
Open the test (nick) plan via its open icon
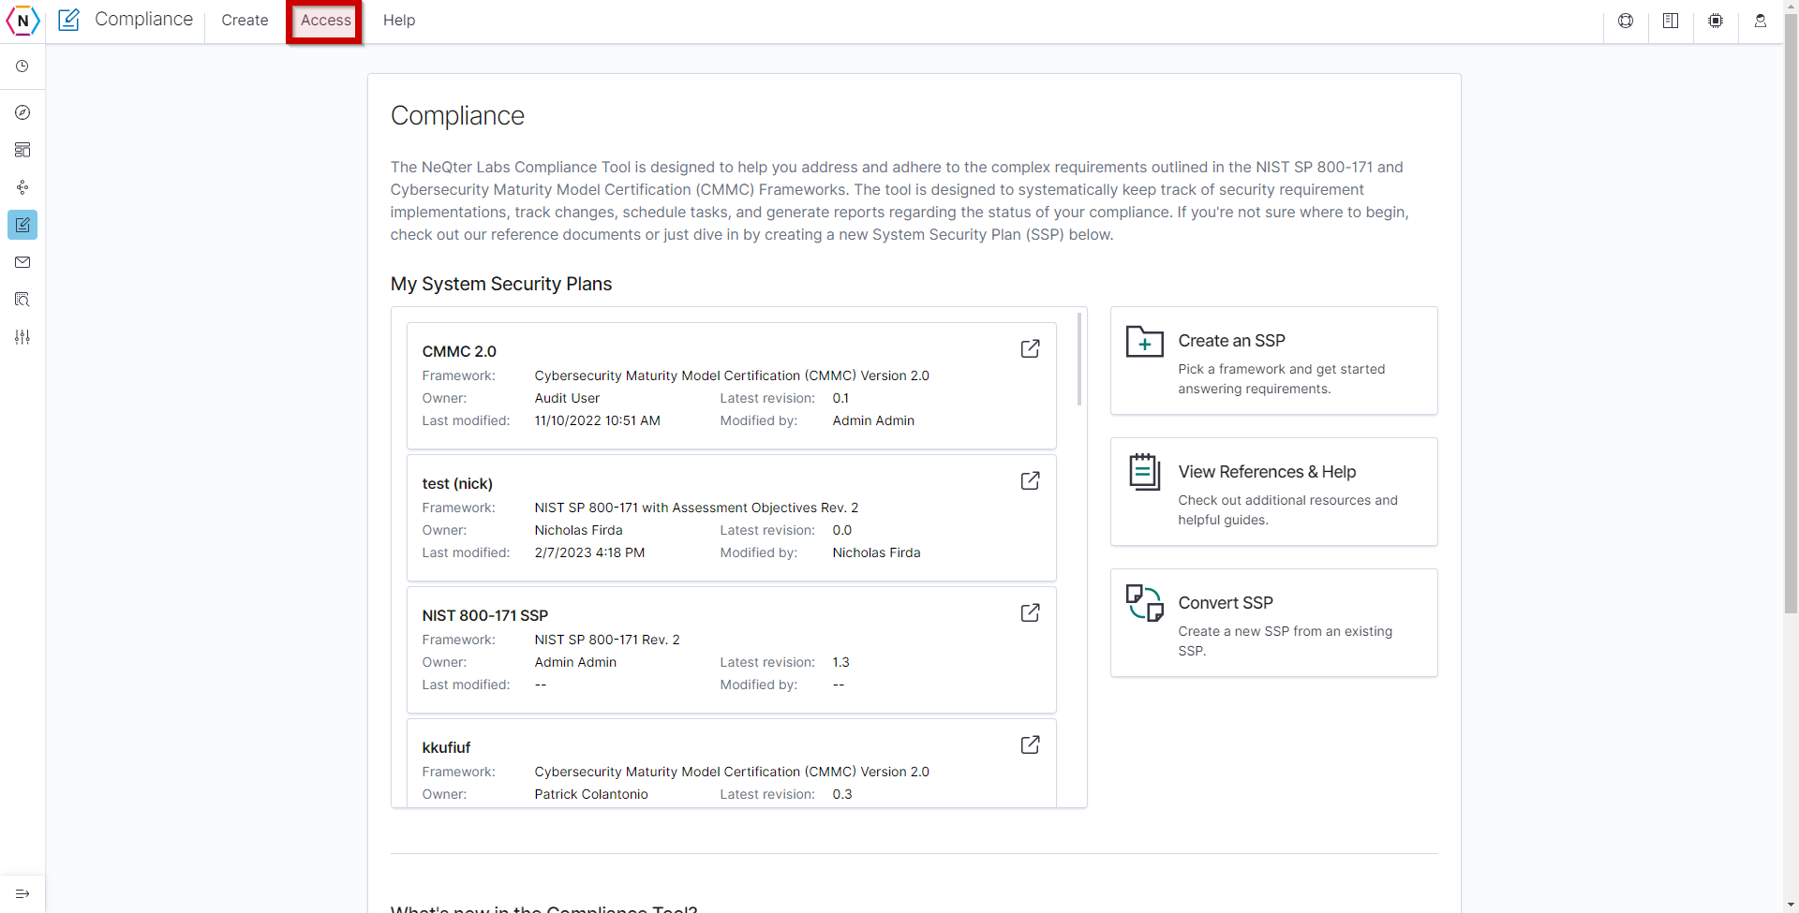[x=1030, y=480]
